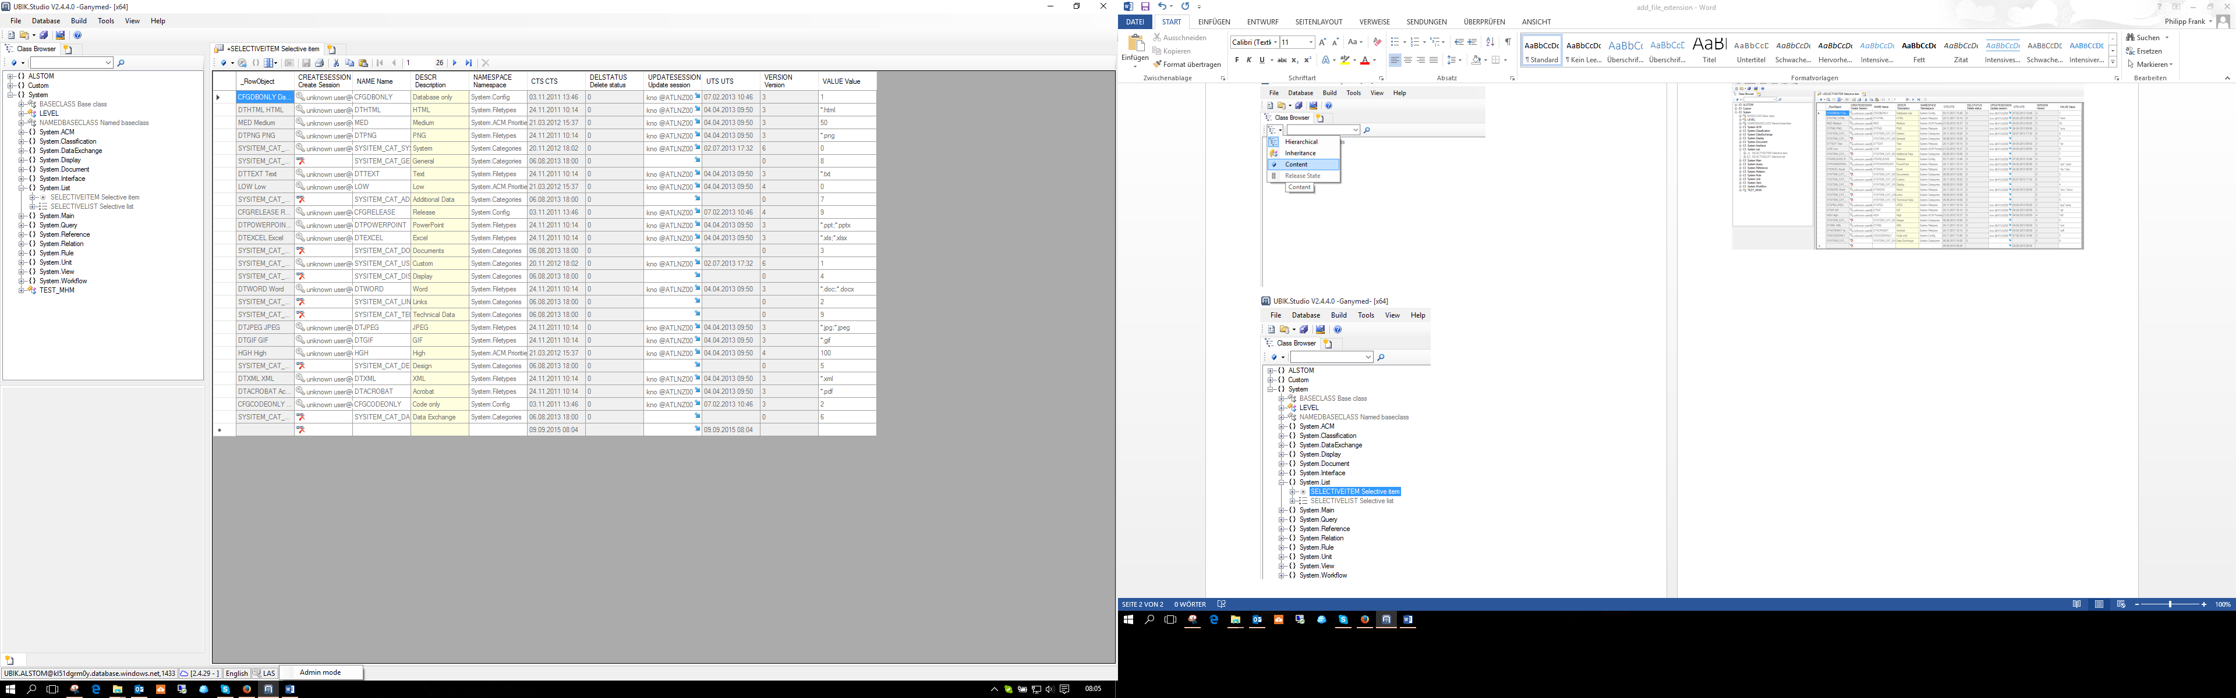Click the print icon in grid toolbar
This screenshot has width=2236, height=698.
(320, 62)
